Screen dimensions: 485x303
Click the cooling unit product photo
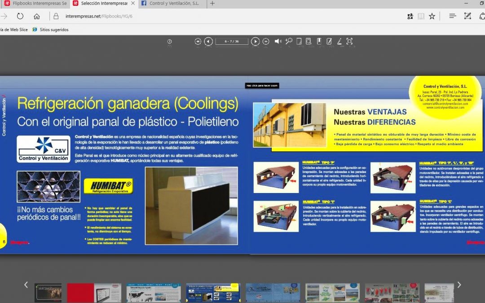[191, 206]
